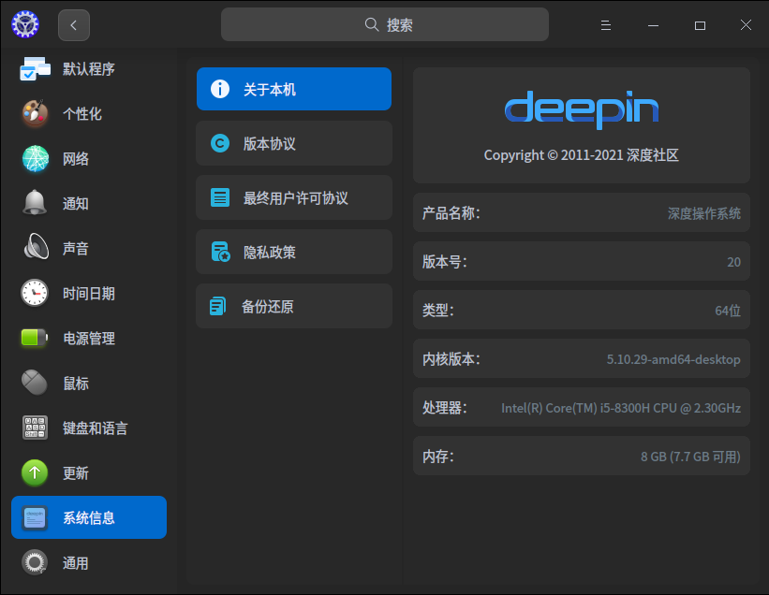Open the Backup and Restore (备份还原) section
Screen dimensions: 769x595
coord(293,307)
